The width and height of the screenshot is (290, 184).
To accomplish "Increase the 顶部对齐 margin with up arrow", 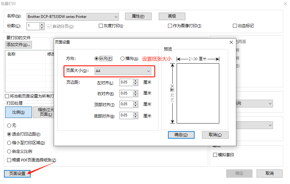I will (x=135, y=103).
